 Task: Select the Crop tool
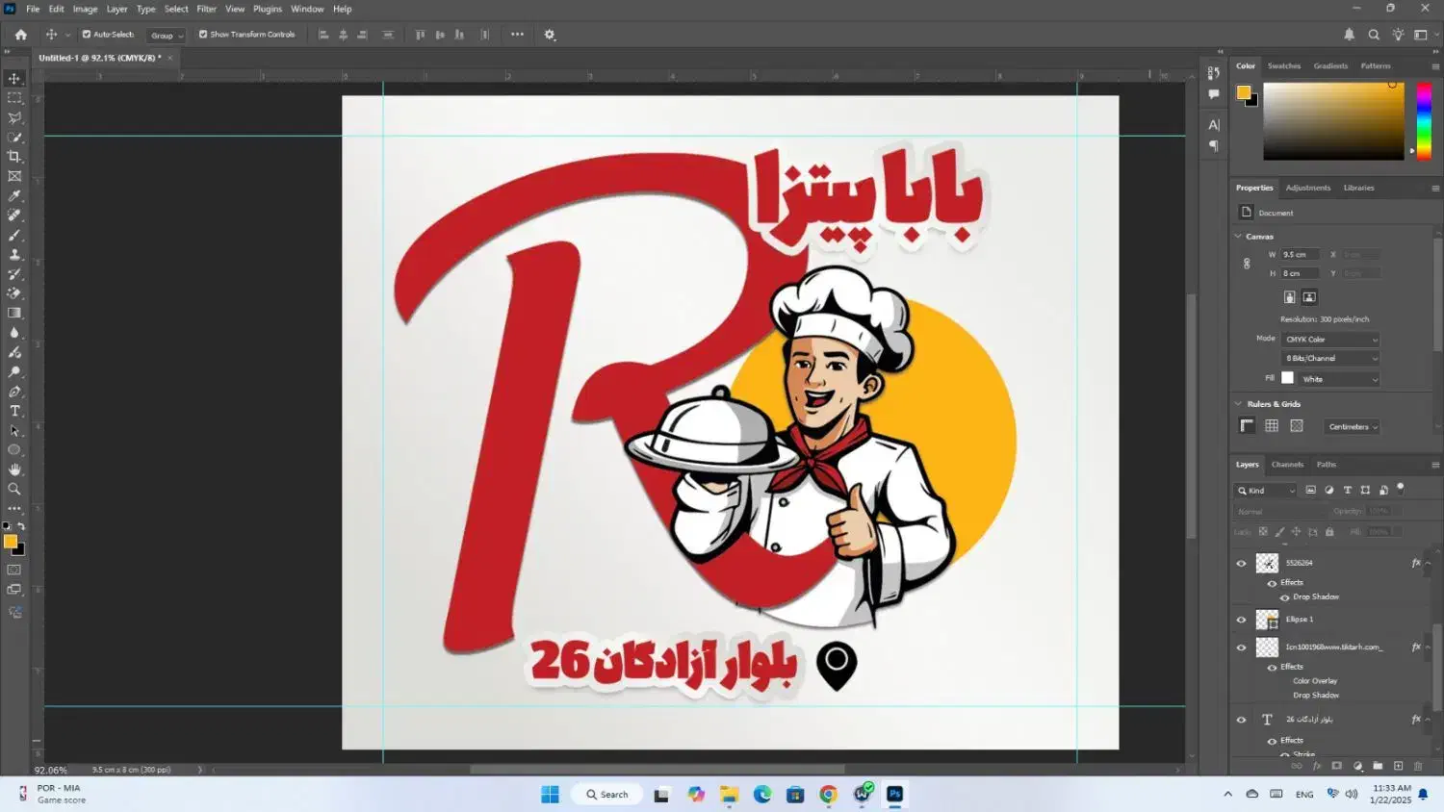coord(14,157)
